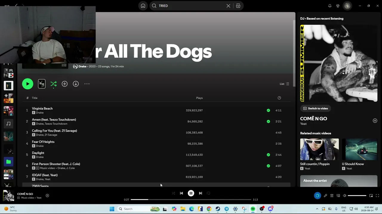This screenshot has width=382, height=214.
Task: Open J. Cole artist link
Action: [70, 168]
